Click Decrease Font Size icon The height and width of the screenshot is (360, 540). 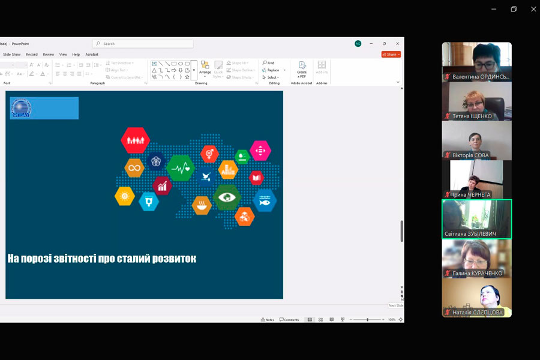(39, 65)
